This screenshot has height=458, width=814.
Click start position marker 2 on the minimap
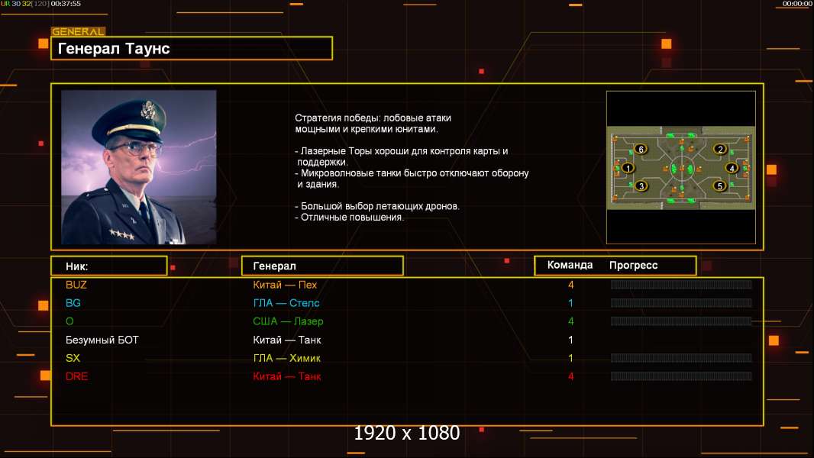tap(720, 150)
